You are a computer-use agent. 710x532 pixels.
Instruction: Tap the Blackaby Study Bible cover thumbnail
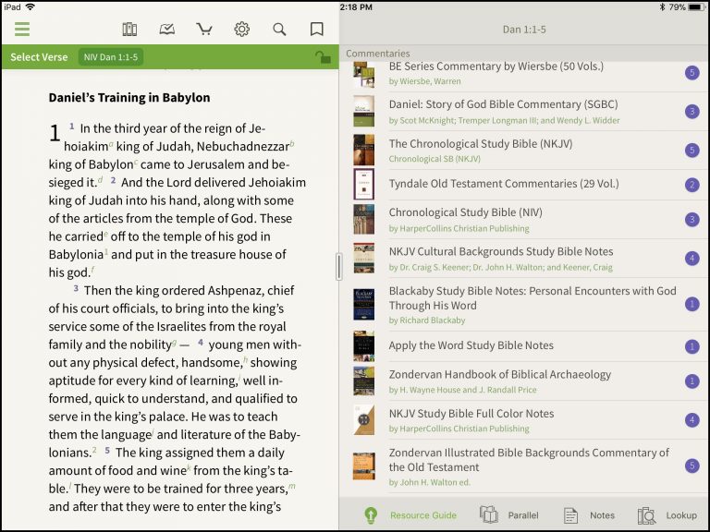[x=363, y=305]
